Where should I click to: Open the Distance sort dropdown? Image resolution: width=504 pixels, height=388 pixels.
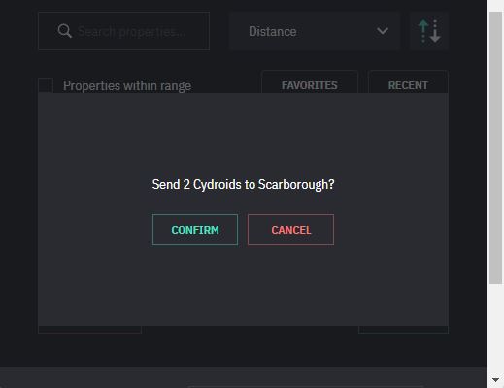click(x=315, y=31)
